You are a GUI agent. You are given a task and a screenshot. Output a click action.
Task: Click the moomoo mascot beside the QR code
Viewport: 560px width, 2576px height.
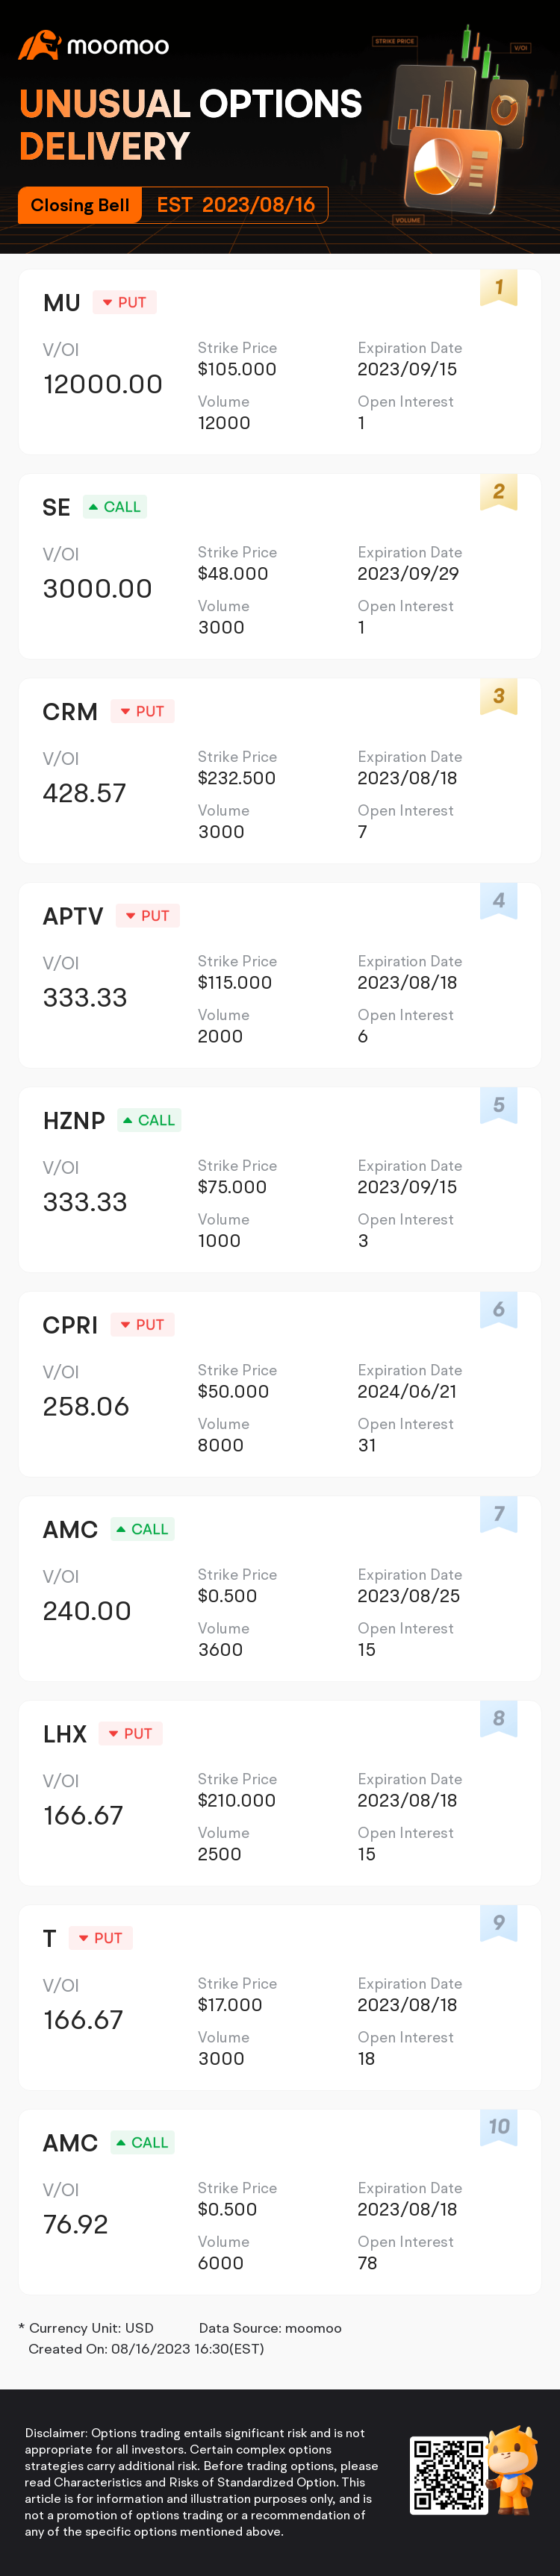513,2470
